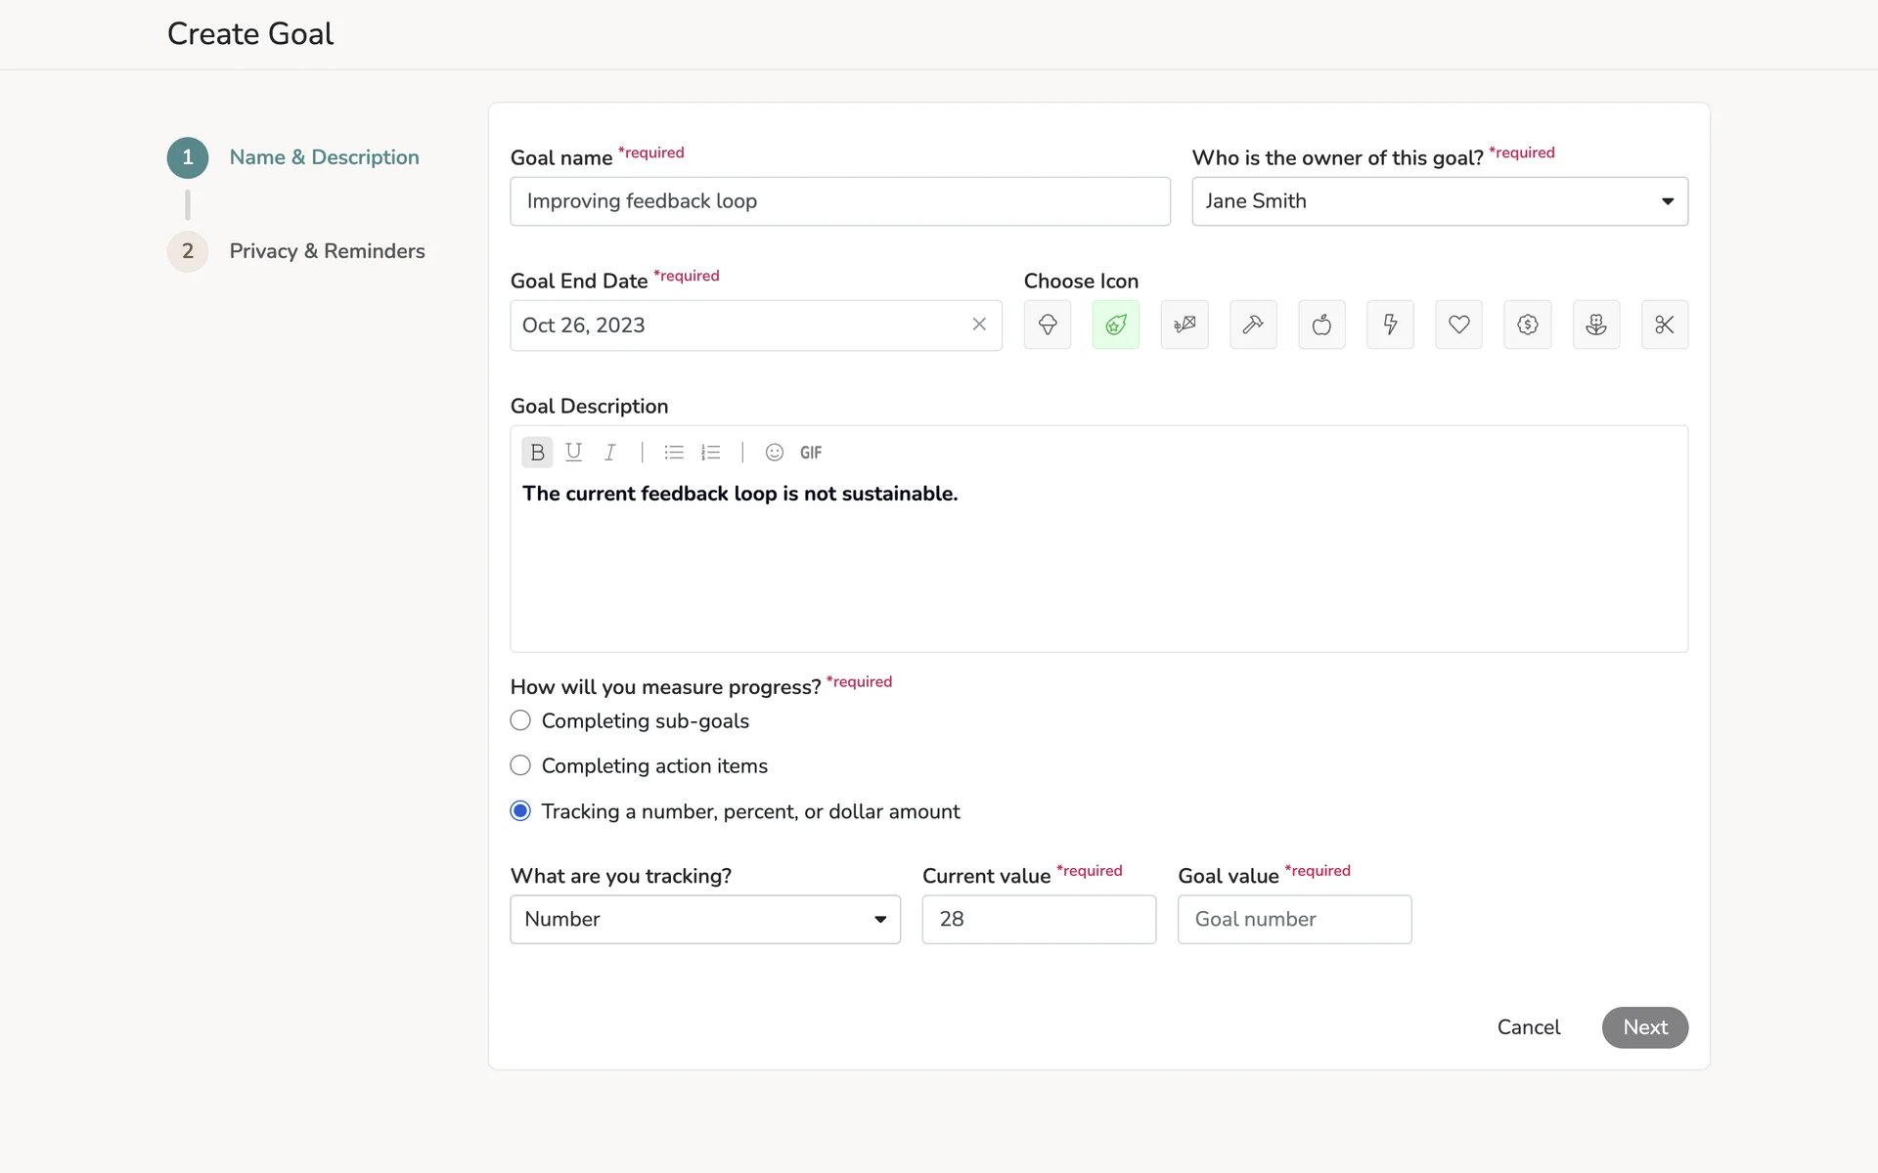Clear the Goal End Date field
1878x1173 pixels.
click(979, 325)
